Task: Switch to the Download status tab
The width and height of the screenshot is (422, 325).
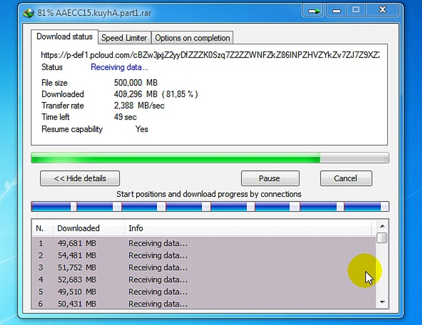Action: [64, 37]
